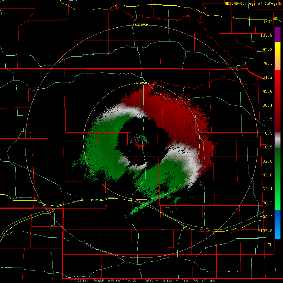Select the 92.3 velocity scale value
Image resolution: width=283 pixels, height=283 pixels.
(268, 49)
